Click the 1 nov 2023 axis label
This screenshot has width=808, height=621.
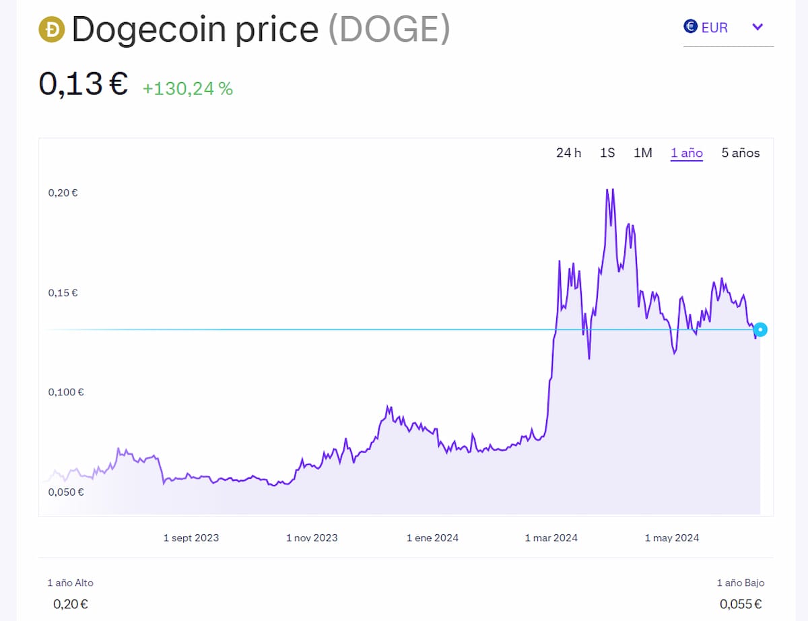(312, 537)
